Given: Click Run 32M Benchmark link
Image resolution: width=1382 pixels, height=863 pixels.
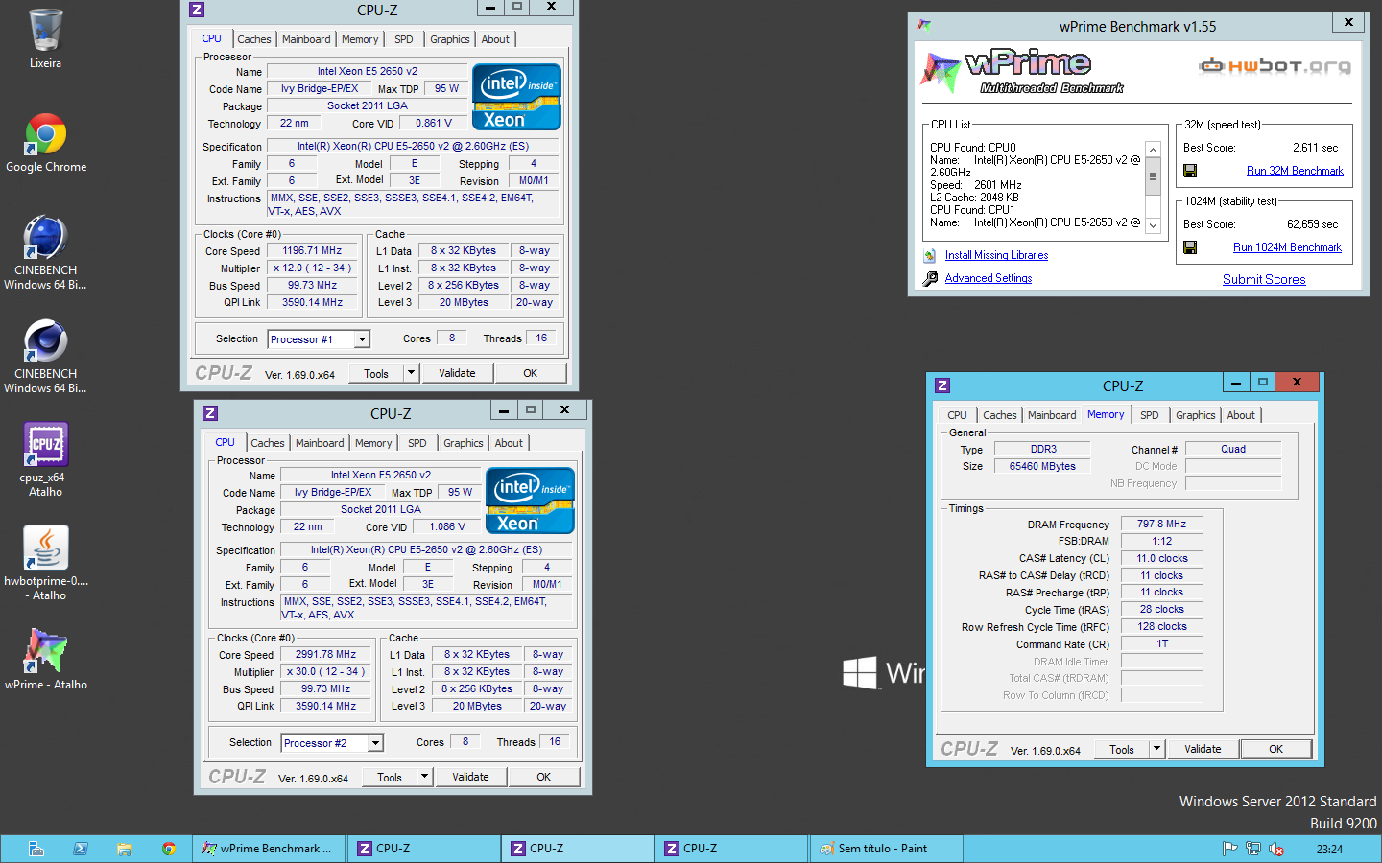Looking at the screenshot, I should click(1295, 171).
